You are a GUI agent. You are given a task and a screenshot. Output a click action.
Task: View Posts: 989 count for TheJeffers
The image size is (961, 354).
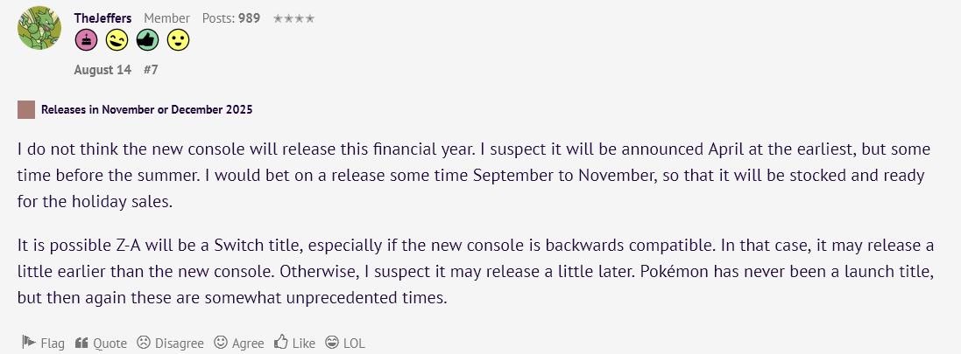231,18
